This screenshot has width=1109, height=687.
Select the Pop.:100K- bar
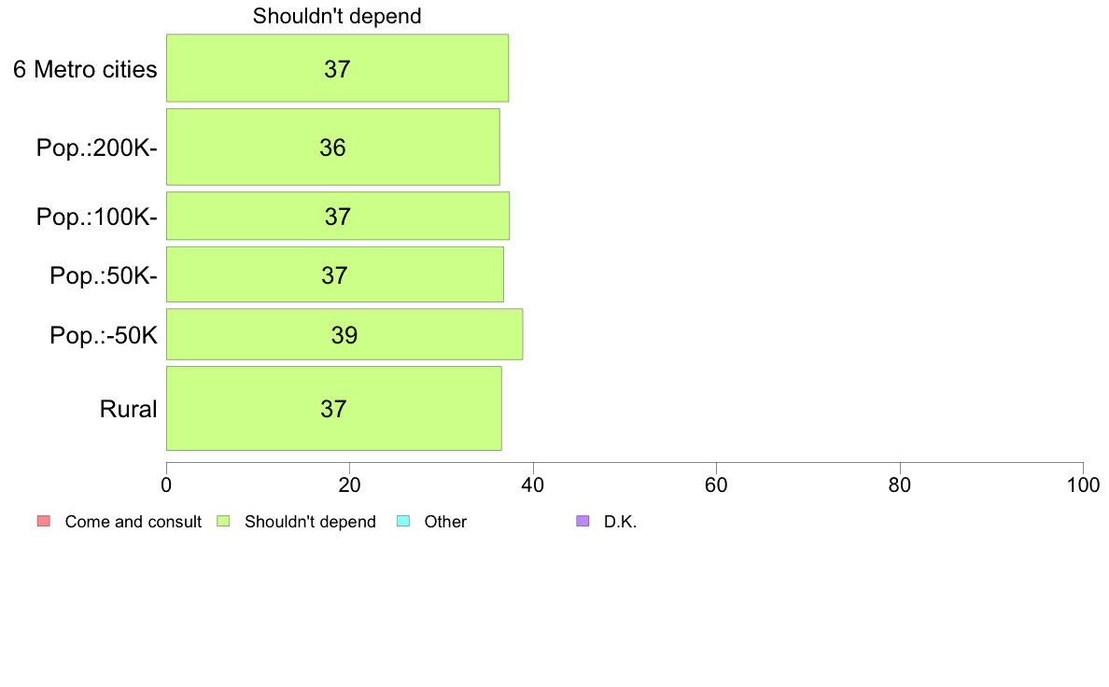338,216
